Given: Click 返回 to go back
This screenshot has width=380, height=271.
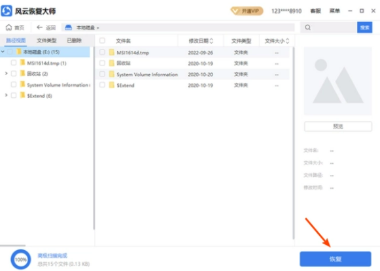Looking at the screenshot, I should (x=46, y=27).
